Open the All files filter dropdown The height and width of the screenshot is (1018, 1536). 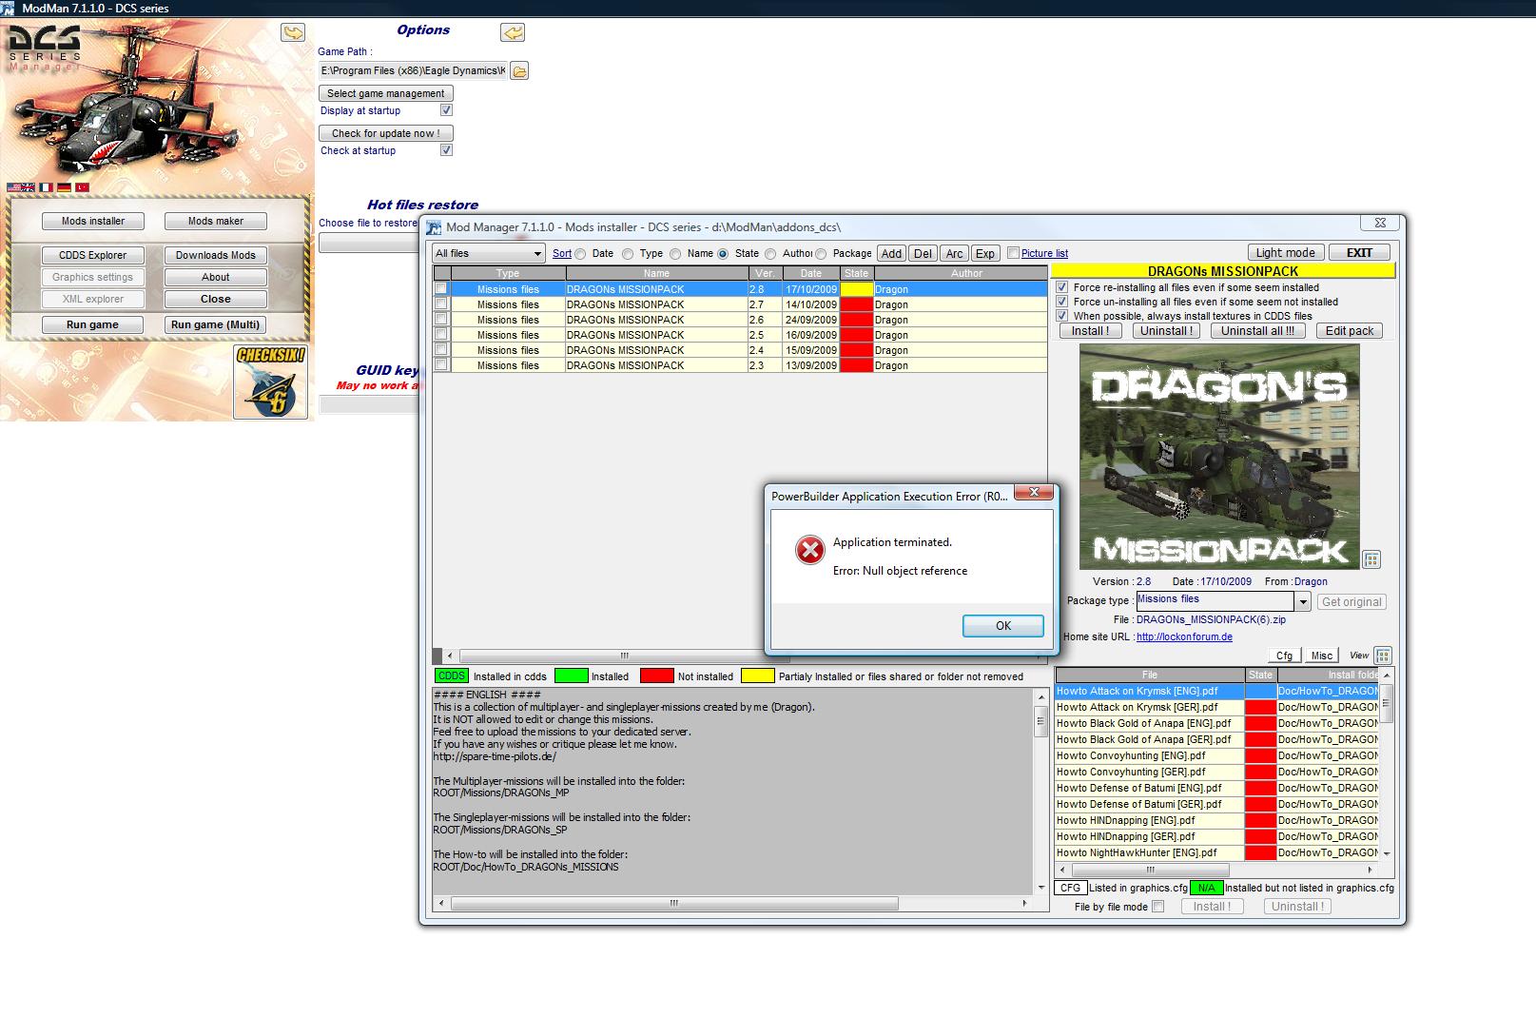[x=489, y=253]
